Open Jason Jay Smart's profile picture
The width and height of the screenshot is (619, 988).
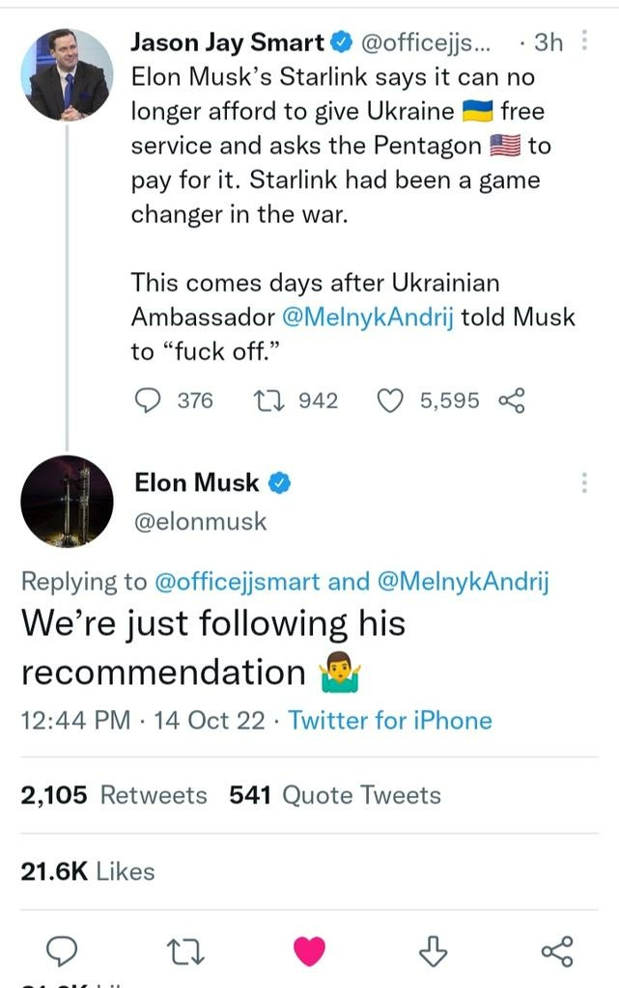[x=67, y=75]
